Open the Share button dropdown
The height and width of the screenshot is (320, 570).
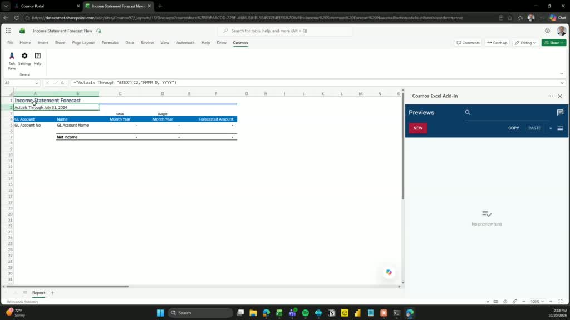pyautogui.click(x=562, y=43)
